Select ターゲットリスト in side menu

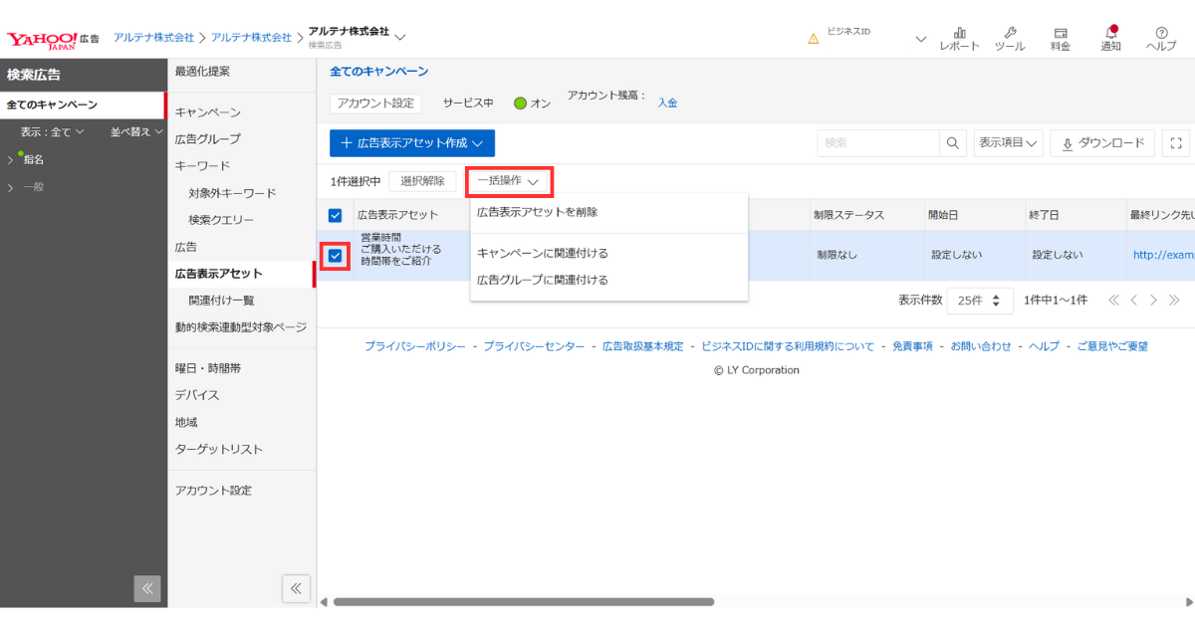pyautogui.click(x=219, y=449)
